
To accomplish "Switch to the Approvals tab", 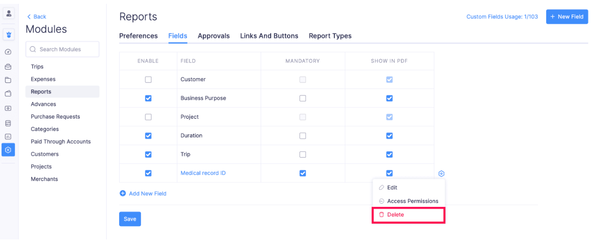I will [x=214, y=36].
